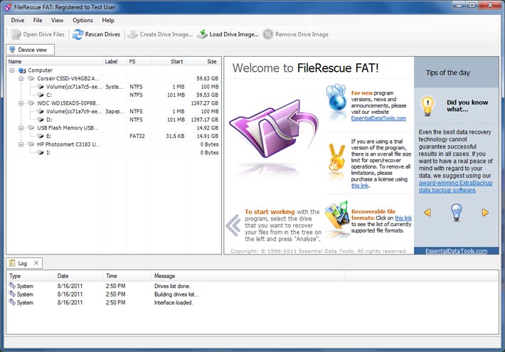Switch to the Device view tab
The width and height of the screenshot is (505, 352).
point(31,50)
